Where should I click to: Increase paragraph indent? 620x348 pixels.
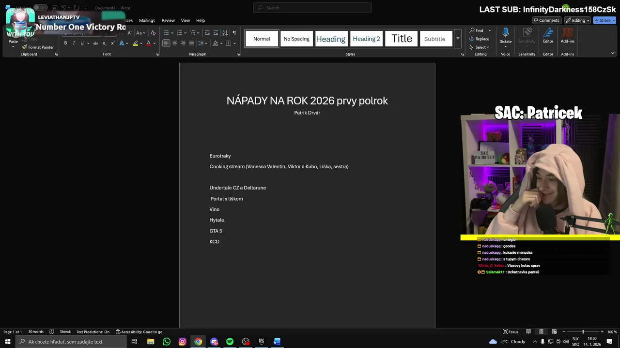point(216,33)
